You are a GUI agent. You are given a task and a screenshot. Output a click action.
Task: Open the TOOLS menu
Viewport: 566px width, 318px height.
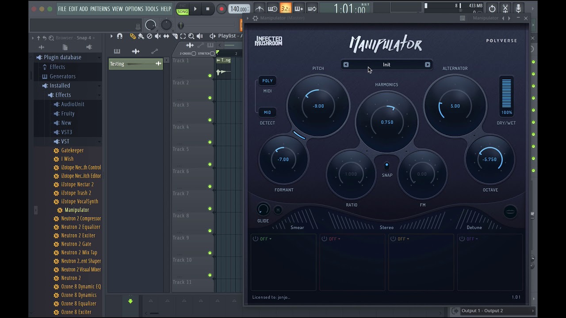coord(152,9)
